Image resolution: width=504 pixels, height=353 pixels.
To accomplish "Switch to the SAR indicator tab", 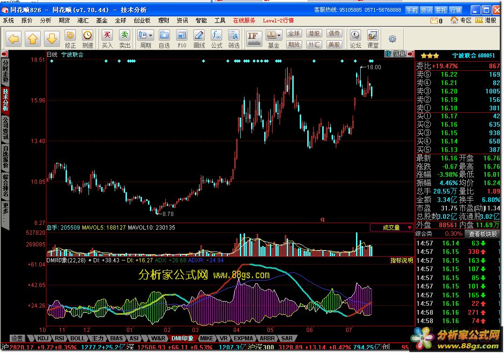I will tap(287, 338).
